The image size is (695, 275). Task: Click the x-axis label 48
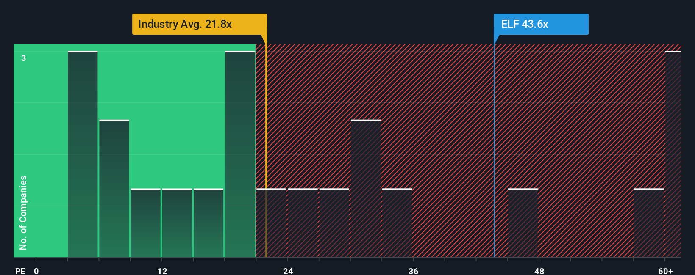tap(539, 271)
